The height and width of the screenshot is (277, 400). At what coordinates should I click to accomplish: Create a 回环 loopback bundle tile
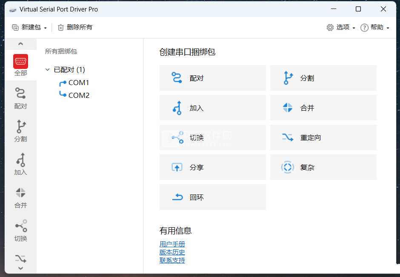click(212, 197)
